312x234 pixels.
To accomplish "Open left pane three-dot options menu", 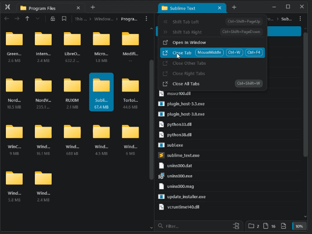I will coord(146,19).
